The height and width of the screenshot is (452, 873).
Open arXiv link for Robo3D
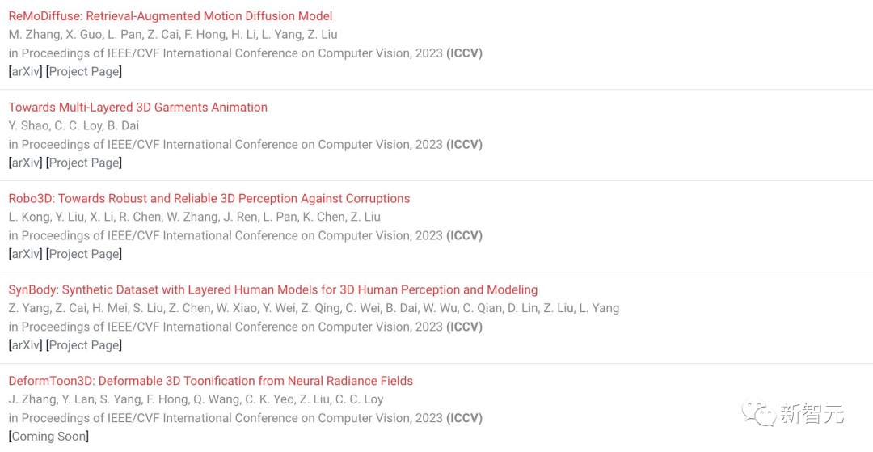point(26,254)
